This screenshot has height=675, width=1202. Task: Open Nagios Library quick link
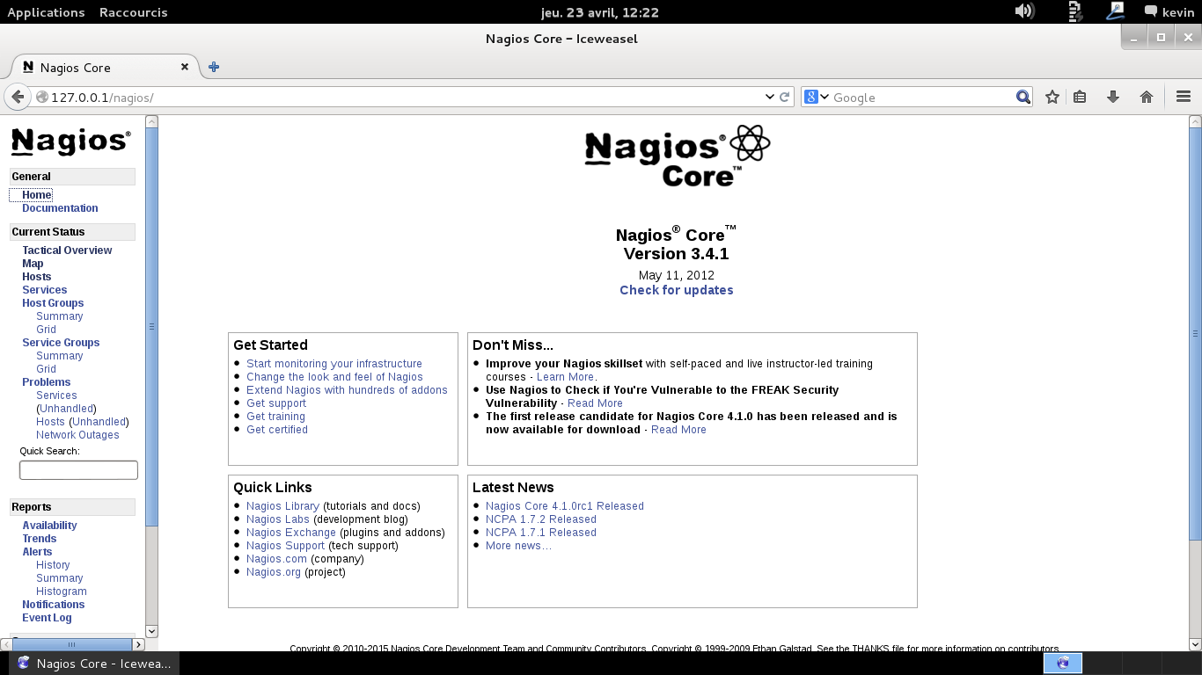[282, 506]
